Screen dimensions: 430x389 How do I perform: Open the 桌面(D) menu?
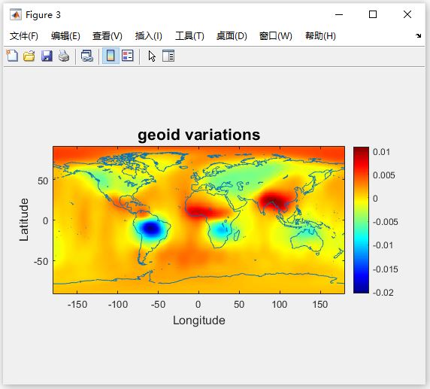coord(232,36)
